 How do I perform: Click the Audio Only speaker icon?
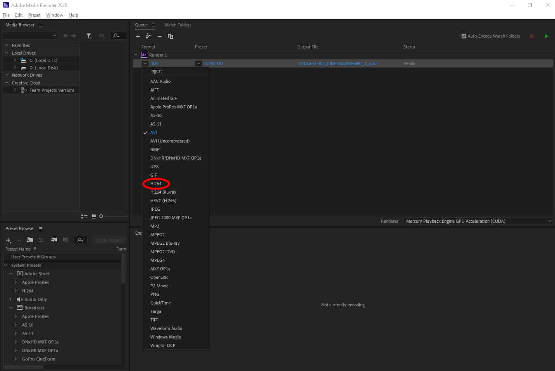click(20, 299)
